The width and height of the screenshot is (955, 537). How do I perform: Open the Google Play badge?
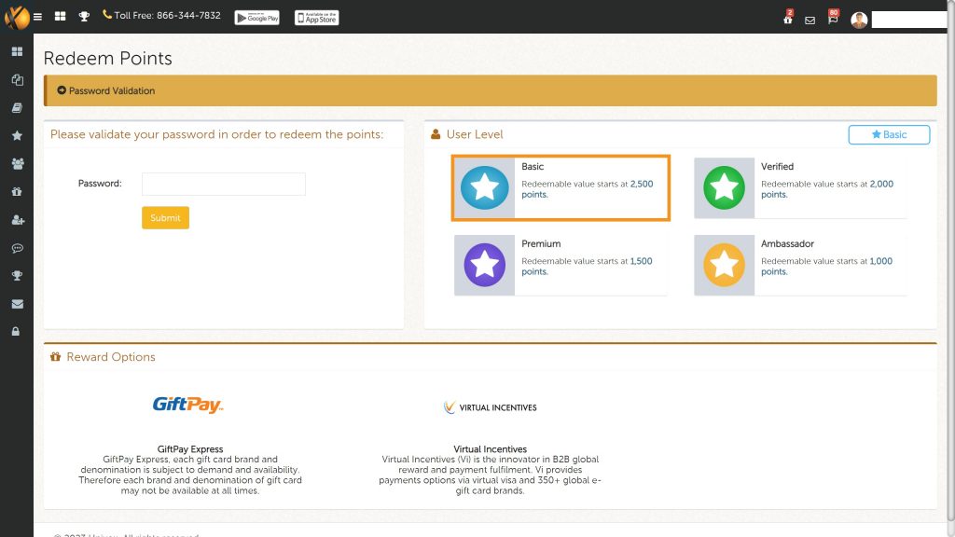click(x=257, y=18)
